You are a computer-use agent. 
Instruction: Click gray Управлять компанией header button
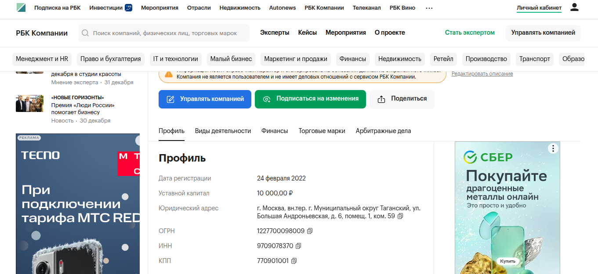[x=543, y=33]
